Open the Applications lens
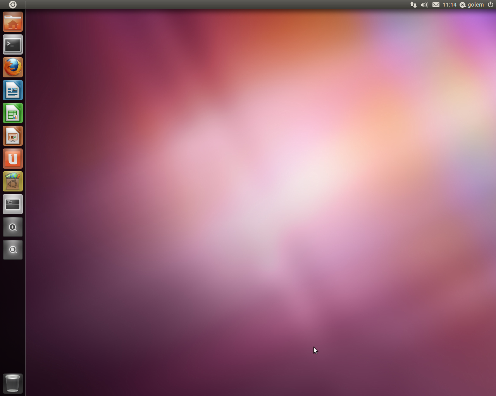 [13, 227]
